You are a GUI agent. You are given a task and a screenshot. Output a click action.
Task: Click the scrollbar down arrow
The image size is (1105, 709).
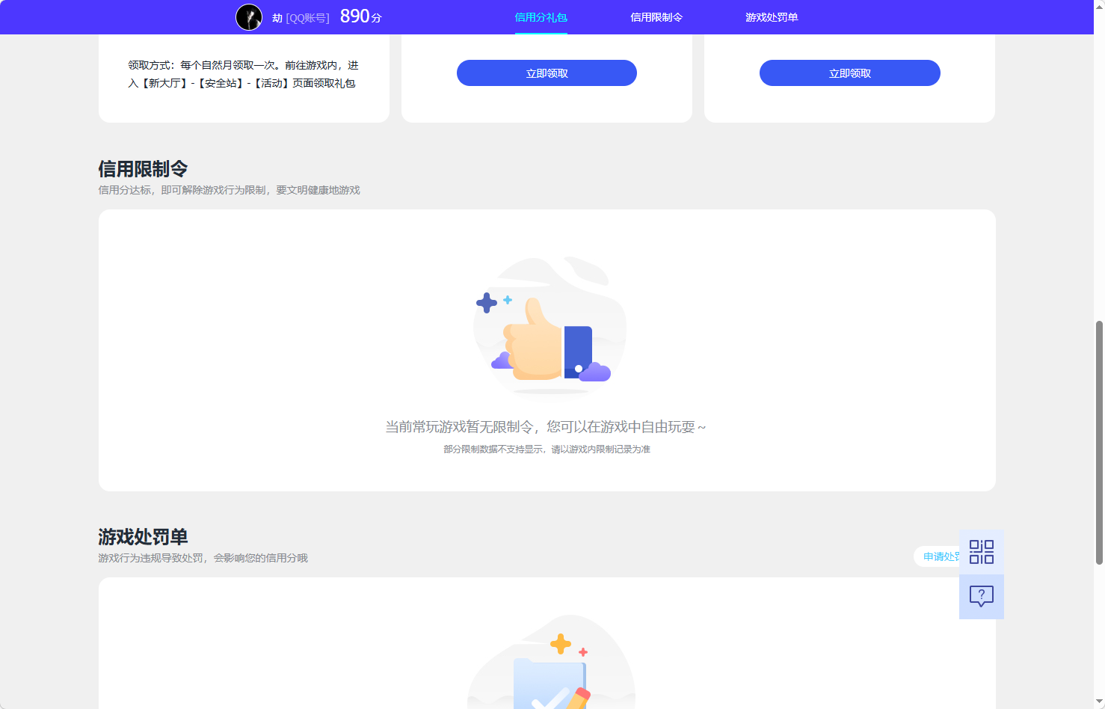coord(1099,702)
